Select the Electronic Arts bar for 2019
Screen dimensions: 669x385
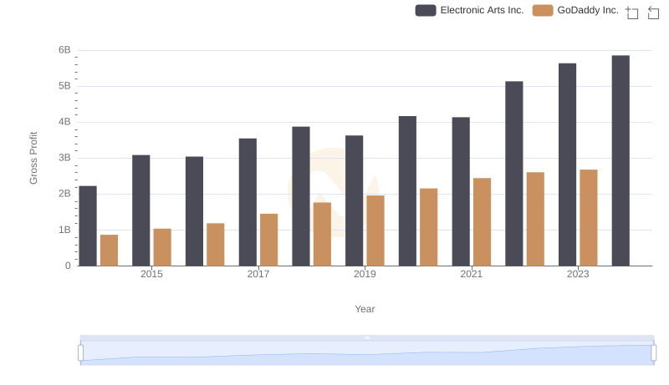355,201
